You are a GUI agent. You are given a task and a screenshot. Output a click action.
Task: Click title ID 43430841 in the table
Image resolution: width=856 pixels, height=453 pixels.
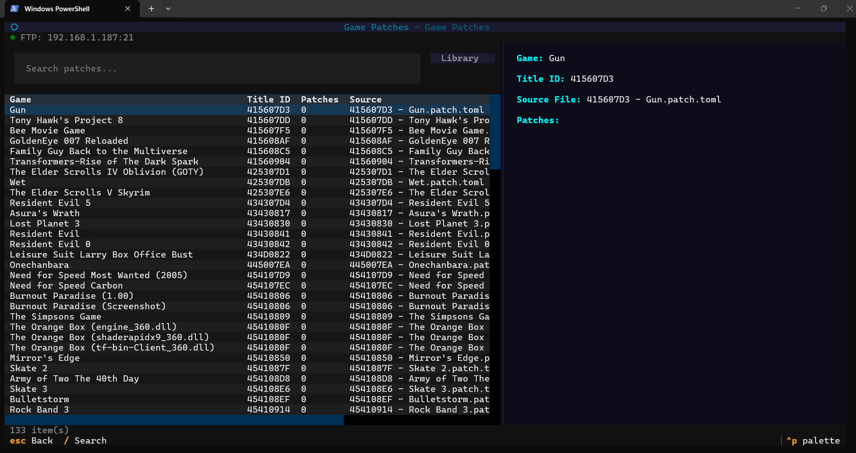tap(269, 234)
